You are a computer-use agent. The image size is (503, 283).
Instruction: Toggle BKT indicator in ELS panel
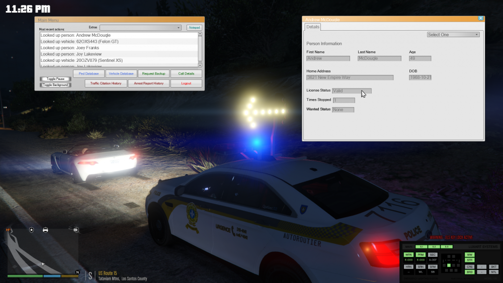(494, 266)
